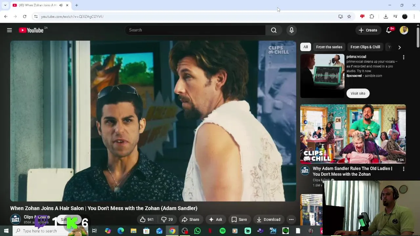Select From Clips & Chill chip
This screenshot has height=236, width=420.
click(x=365, y=47)
